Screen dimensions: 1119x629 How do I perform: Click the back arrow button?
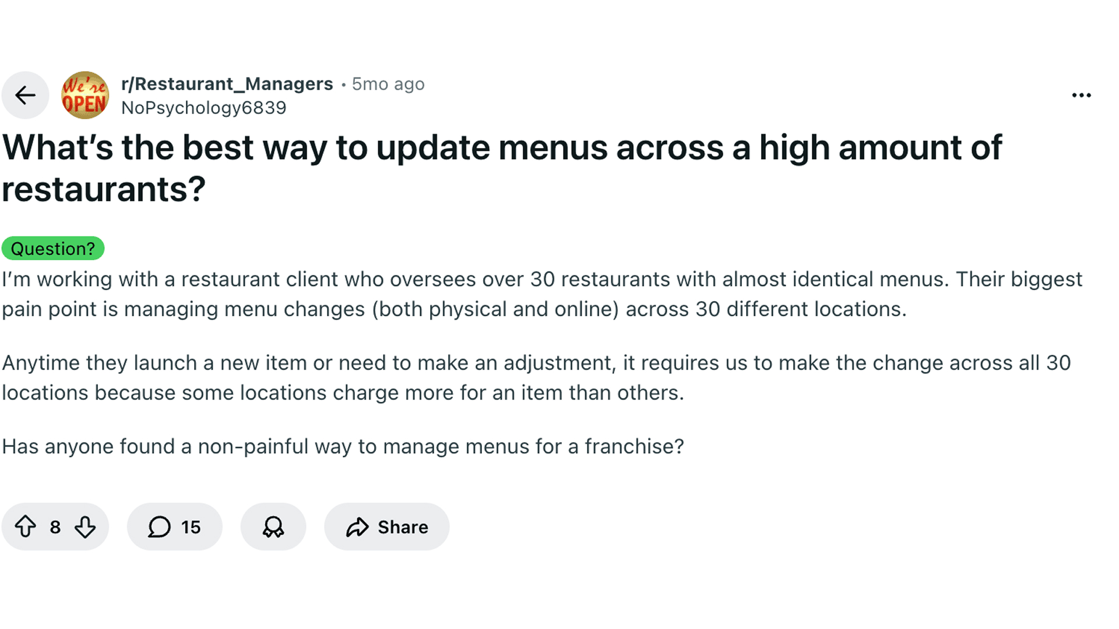click(25, 95)
